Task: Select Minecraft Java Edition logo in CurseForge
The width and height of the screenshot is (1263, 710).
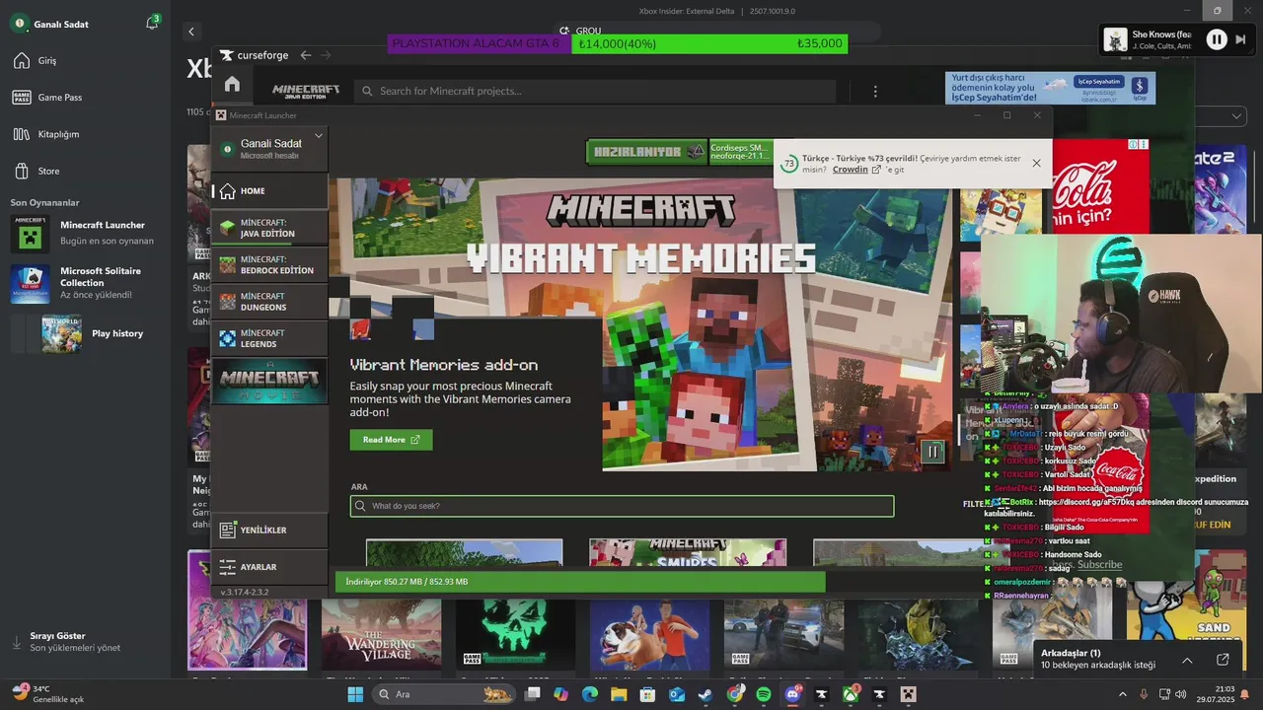Action: coord(306,91)
